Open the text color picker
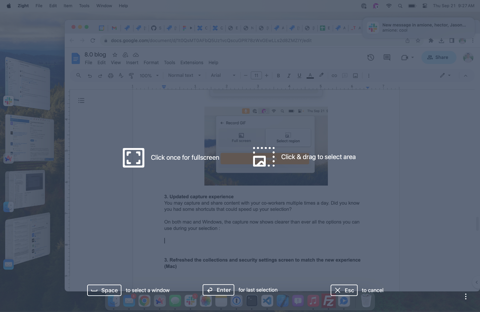 tap(310, 76)
